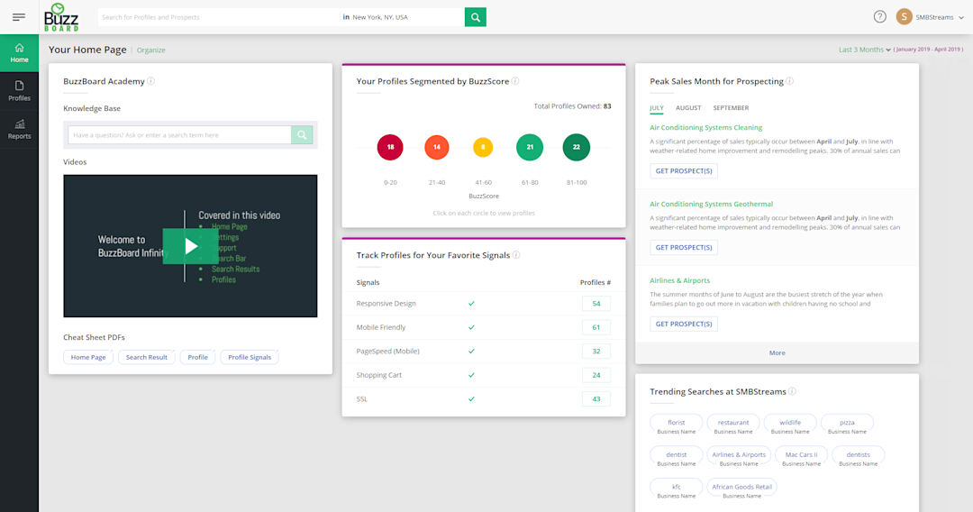Image resolution: width=973 pixels, height=512 pixels.
Task: Open Air Conditioning Systems Cleaning link
Action: pos(705,128)
